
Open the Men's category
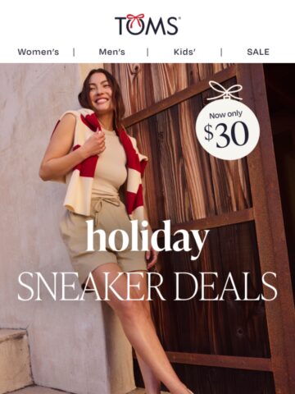point(111,52)
